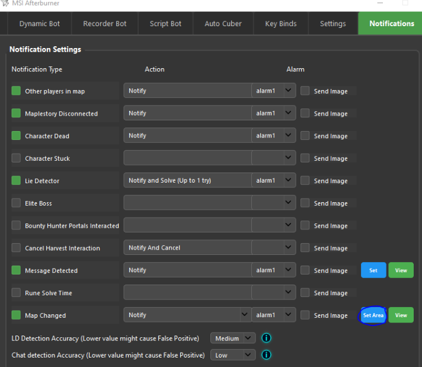Click Set Area button for Map Changed
The height and width of the screenshot is (367, 422).
[x=373, y=315]
